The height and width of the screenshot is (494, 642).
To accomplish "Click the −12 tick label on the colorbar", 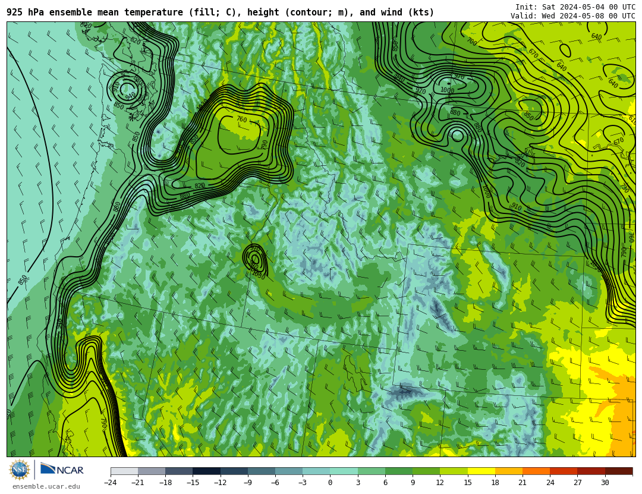I will pyautogui.click(x=220, y=483).
